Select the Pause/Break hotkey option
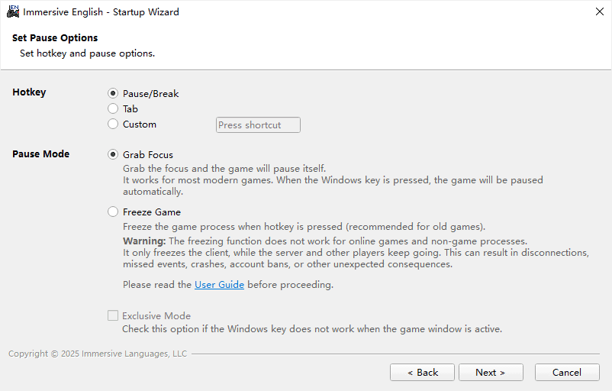The width and height of the screenshot is (612, 391). (x=114, y=94)
